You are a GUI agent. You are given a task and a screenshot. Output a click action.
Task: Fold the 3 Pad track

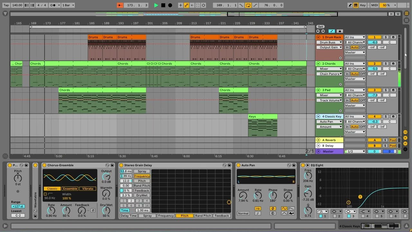(x=318, y=90)
